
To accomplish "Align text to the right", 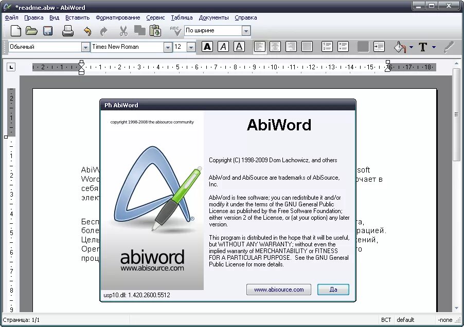I will tap(291, 47).
